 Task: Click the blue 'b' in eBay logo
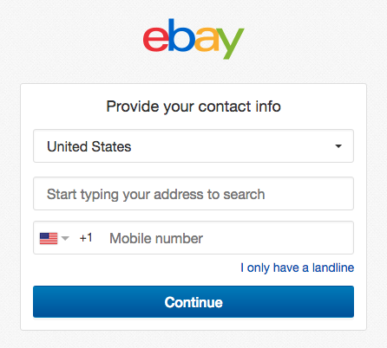coord(181,35)
